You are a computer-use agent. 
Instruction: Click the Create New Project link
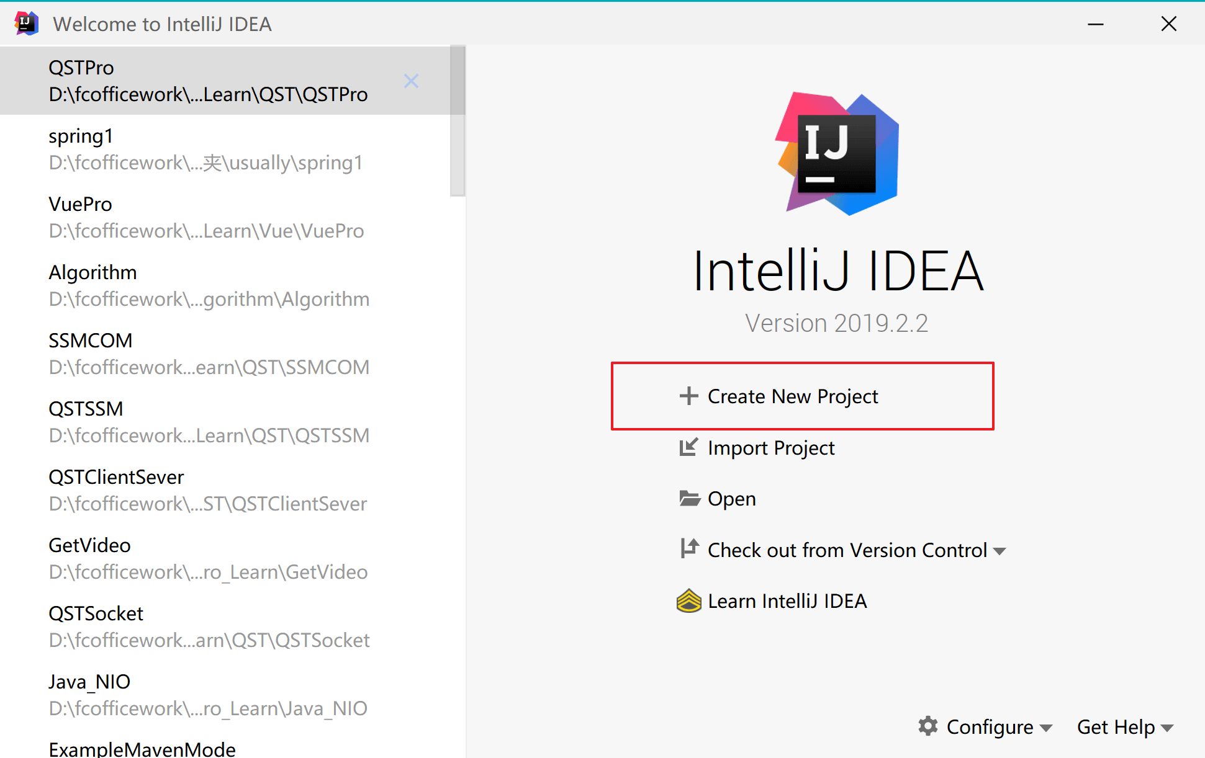click(x=792, y=396)
